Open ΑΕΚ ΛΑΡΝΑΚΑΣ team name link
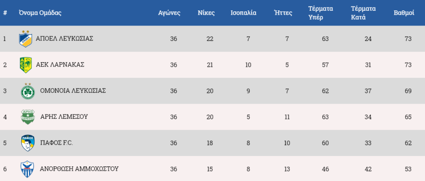 [60, 65]
